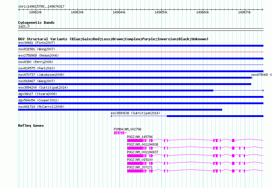The image size is (272, 188).
Task: Open the PSMB4|NM_002796 gene label
Action: 127,129
